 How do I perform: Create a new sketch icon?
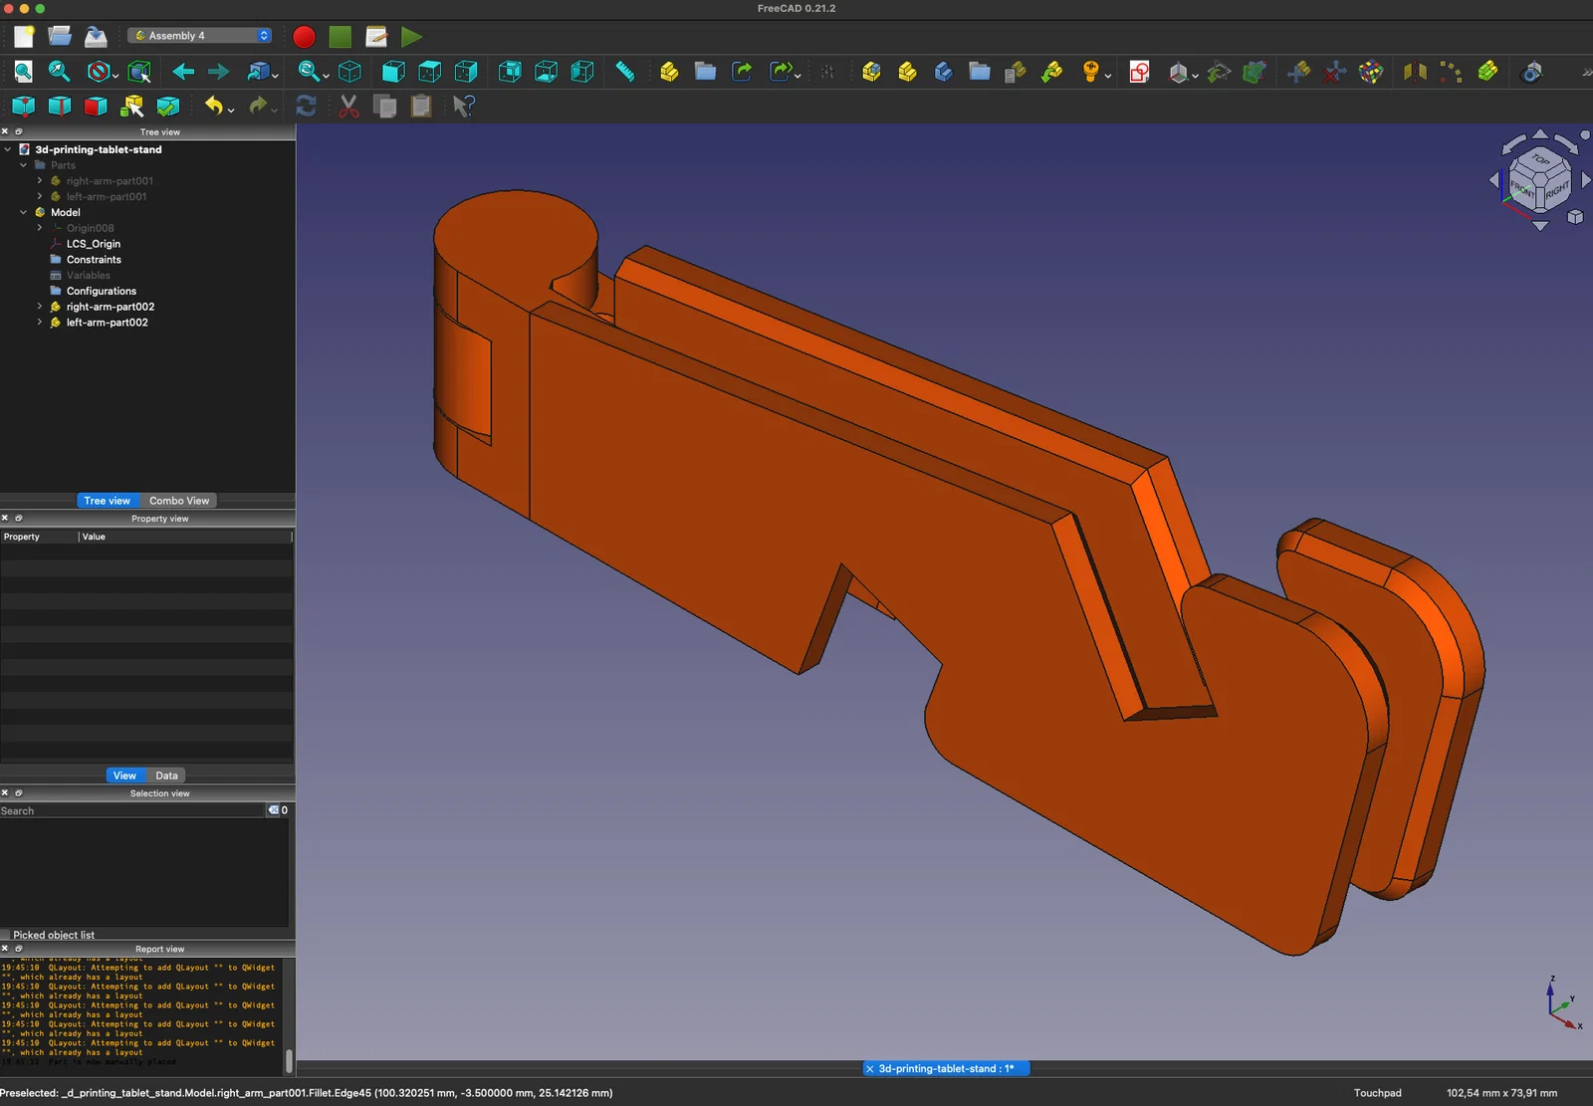1140,72
